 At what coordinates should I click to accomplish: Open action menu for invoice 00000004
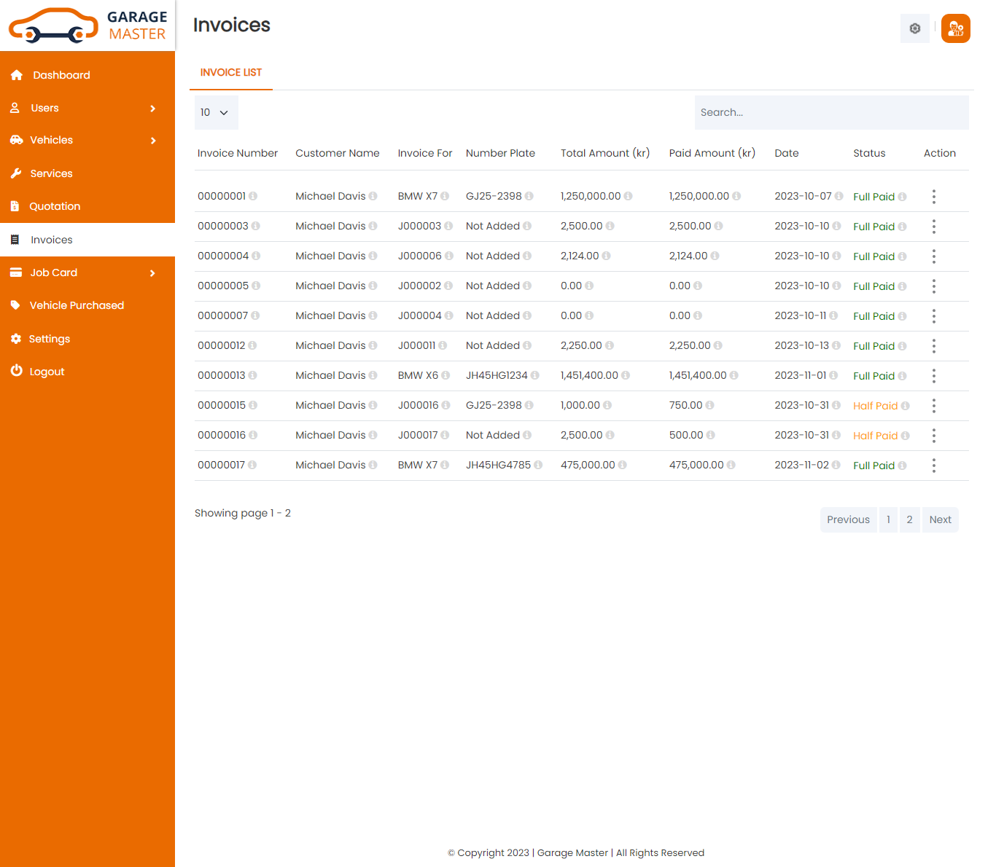tap(933, 256)
